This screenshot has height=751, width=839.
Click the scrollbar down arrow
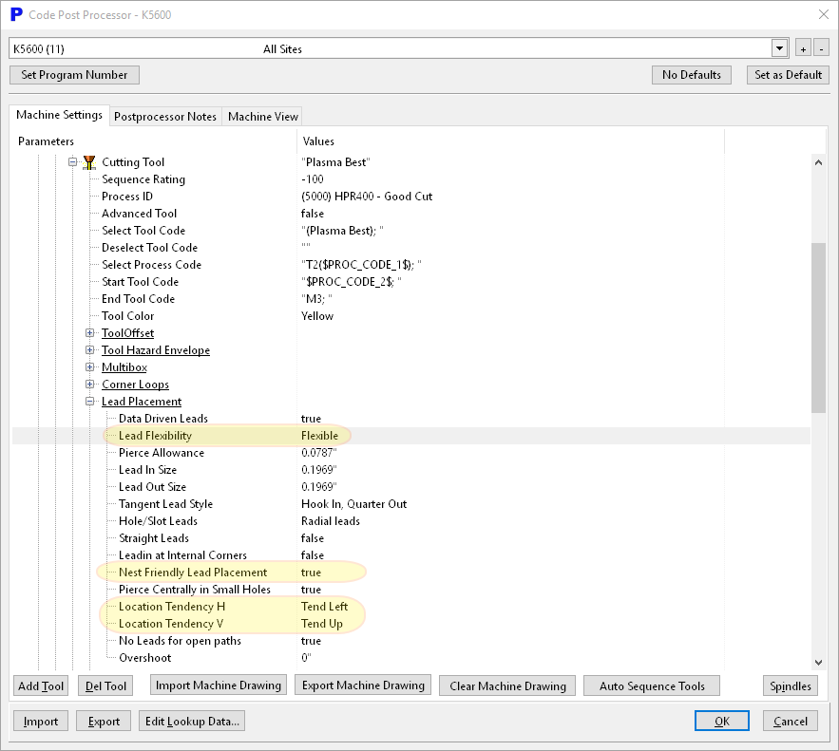coord(818,663)
